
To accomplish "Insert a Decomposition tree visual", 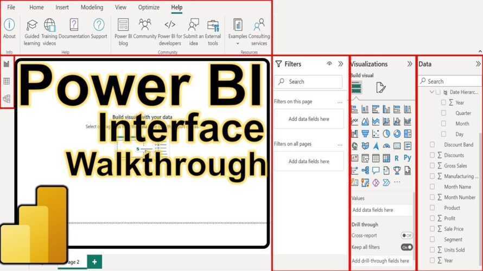I will (365, 170).
